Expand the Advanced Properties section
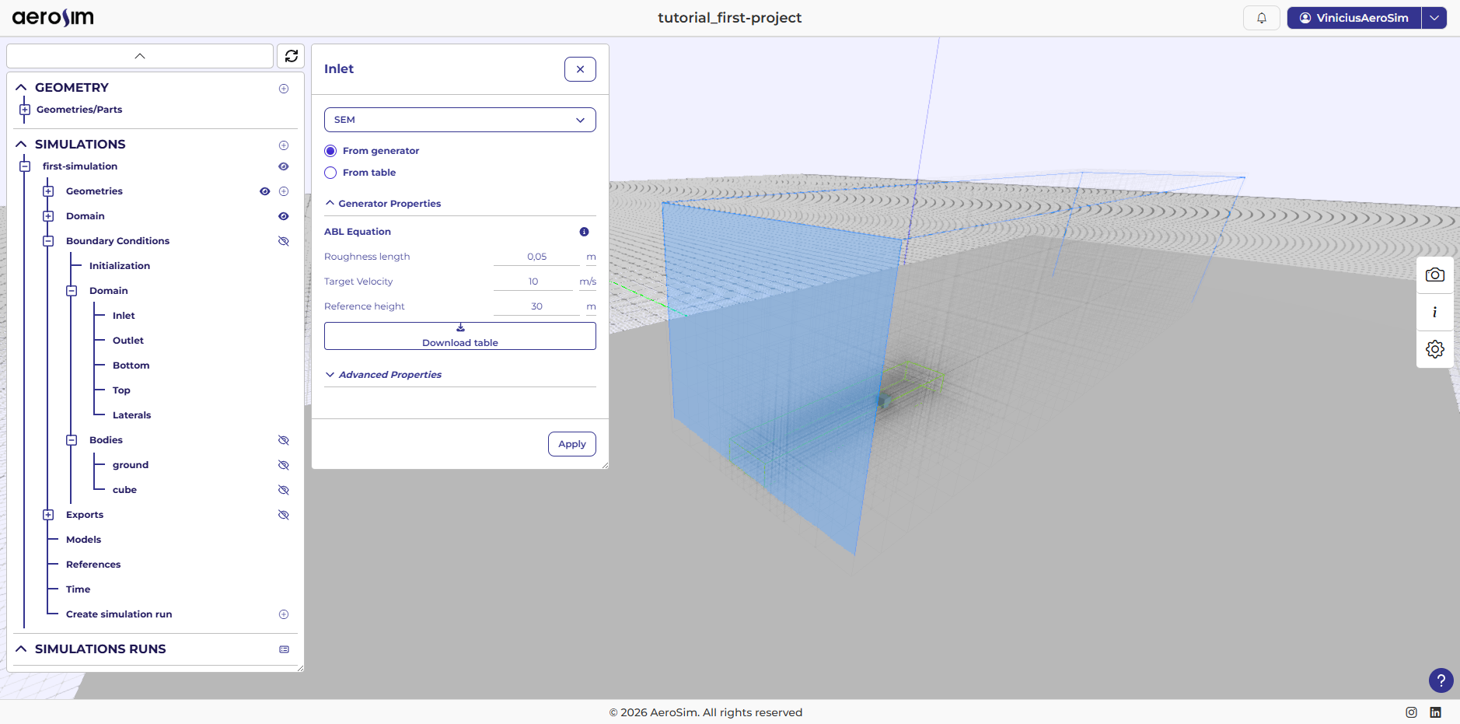Image resolution: width=1460 pixels, height=724 pixels. (330, 374)
